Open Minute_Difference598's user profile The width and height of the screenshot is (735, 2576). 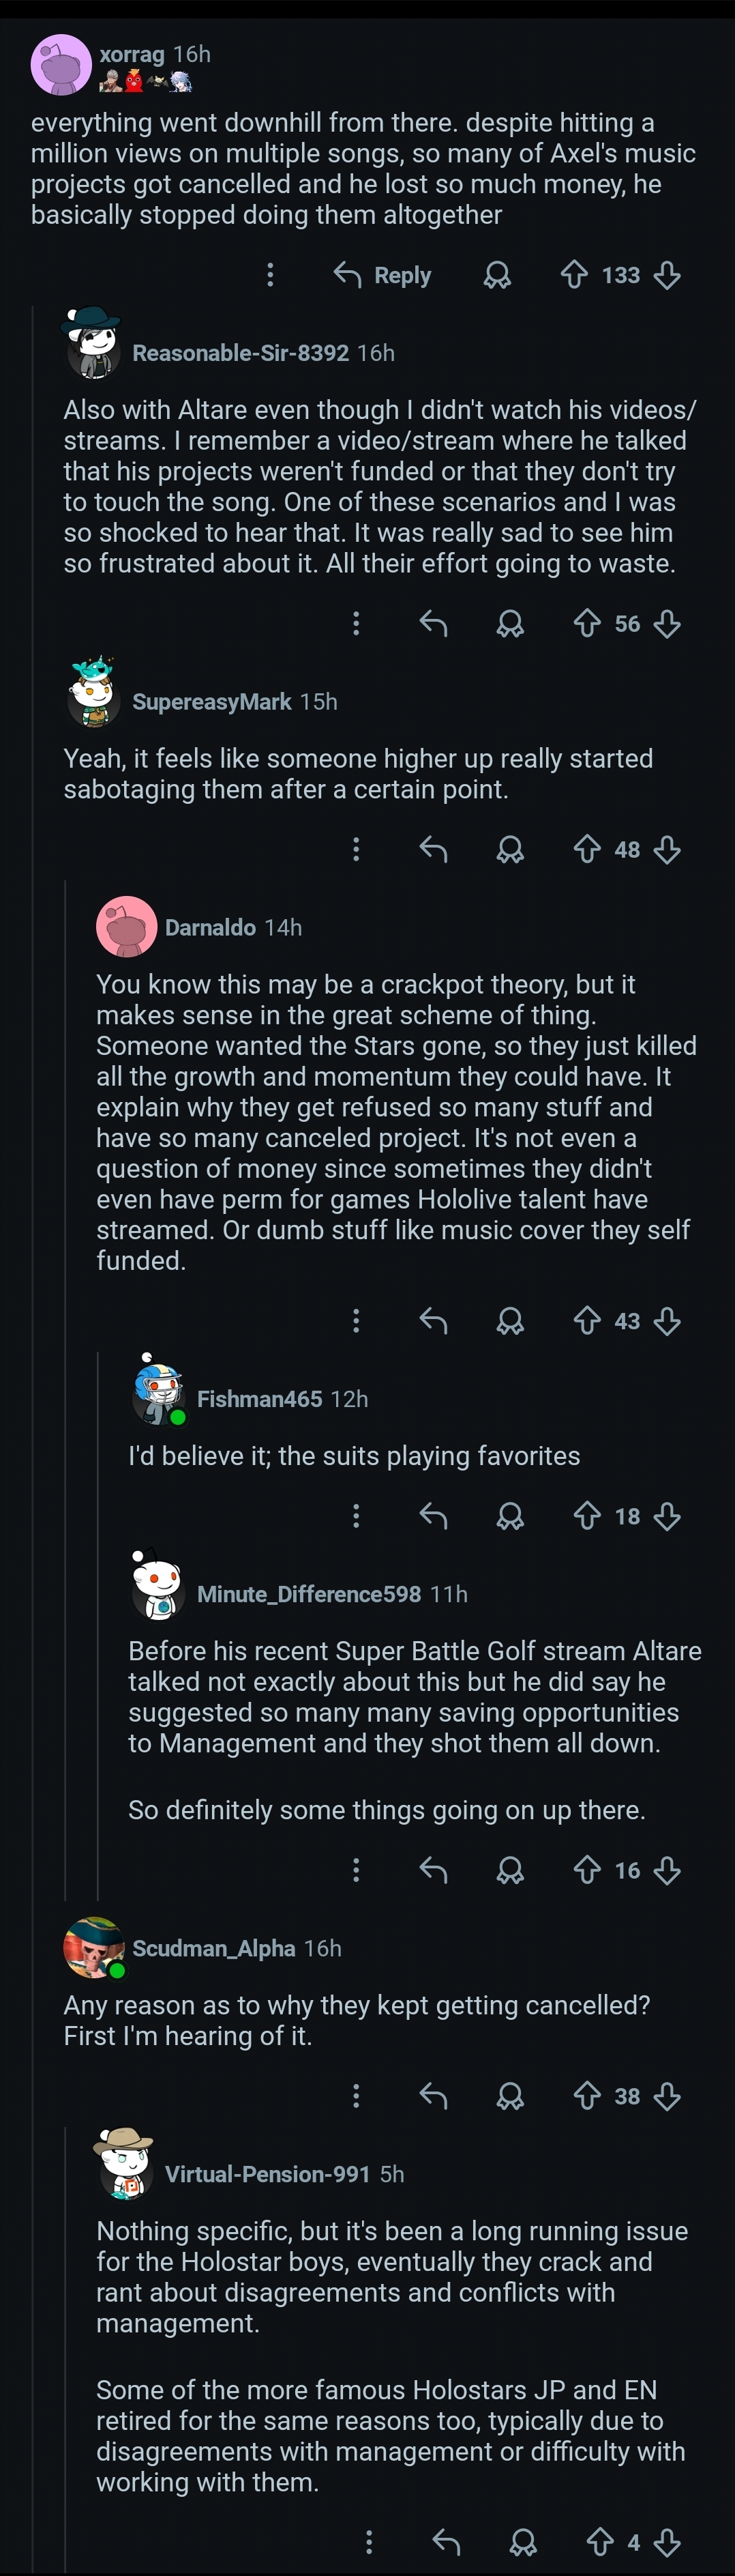click(309, 1594)
